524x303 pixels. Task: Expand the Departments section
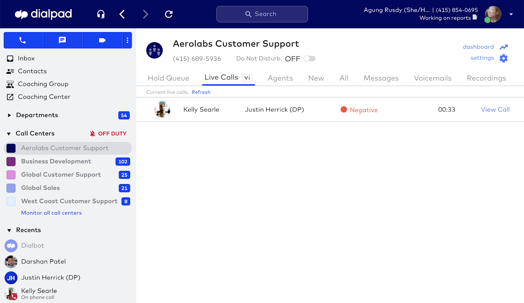pos(9,115)
